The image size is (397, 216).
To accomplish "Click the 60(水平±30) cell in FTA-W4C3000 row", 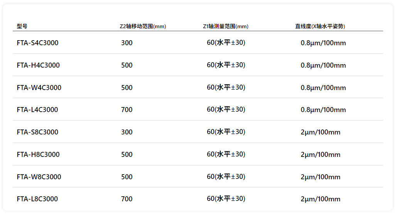I will [x=226, y=87].
